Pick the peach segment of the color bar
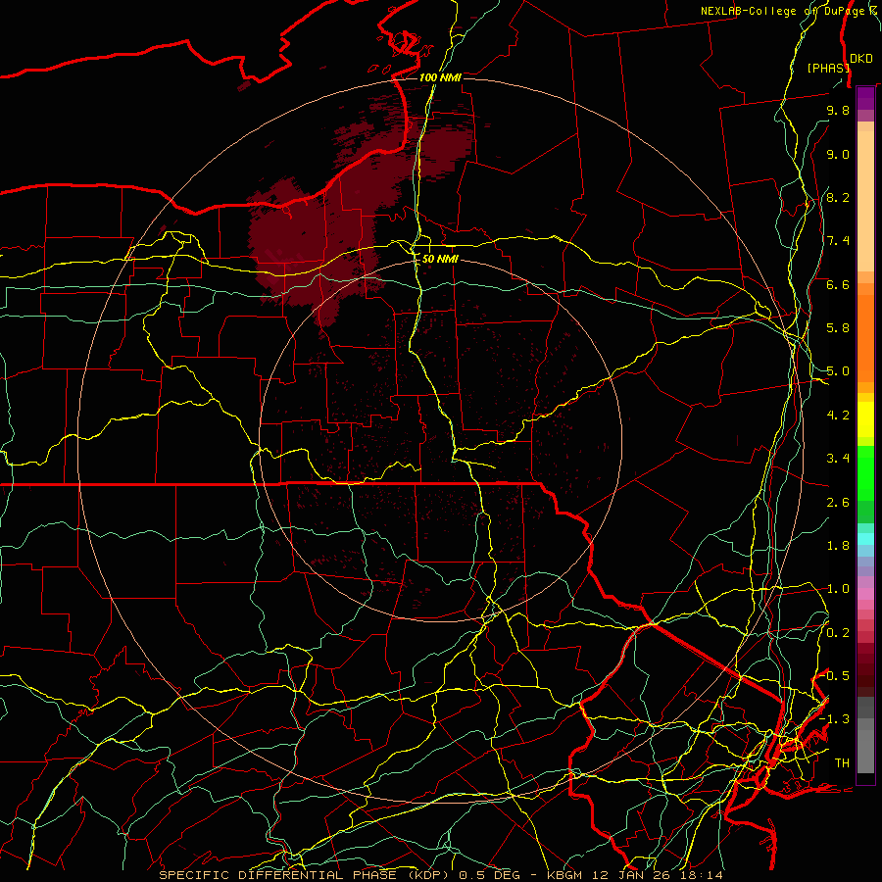This screenshot has height=882, width=882. point(865,201)
